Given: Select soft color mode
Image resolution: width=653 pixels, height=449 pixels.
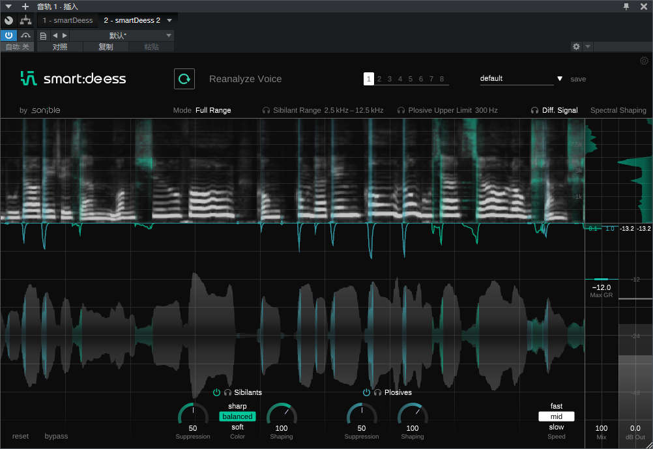Looking at the screenshot, I should tap(237, 427).
